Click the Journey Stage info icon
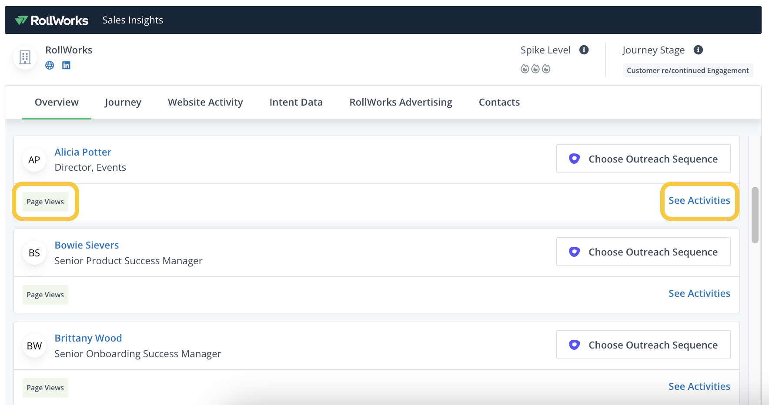 [x=698, y=50]
